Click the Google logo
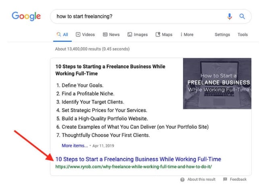Screen dimensions: 263x188 pos(26,17)
